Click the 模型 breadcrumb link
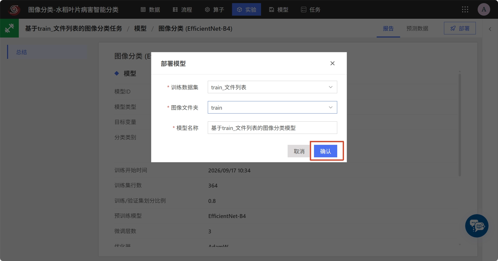Viewport: 498px width, 261px height. (x=140, y=28)
